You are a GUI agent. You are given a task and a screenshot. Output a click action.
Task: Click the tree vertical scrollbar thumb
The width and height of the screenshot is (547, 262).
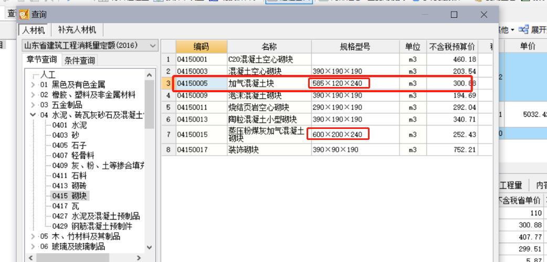pos(149,104)
